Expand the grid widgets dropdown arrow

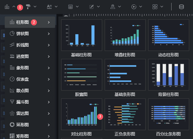(162, 7)
